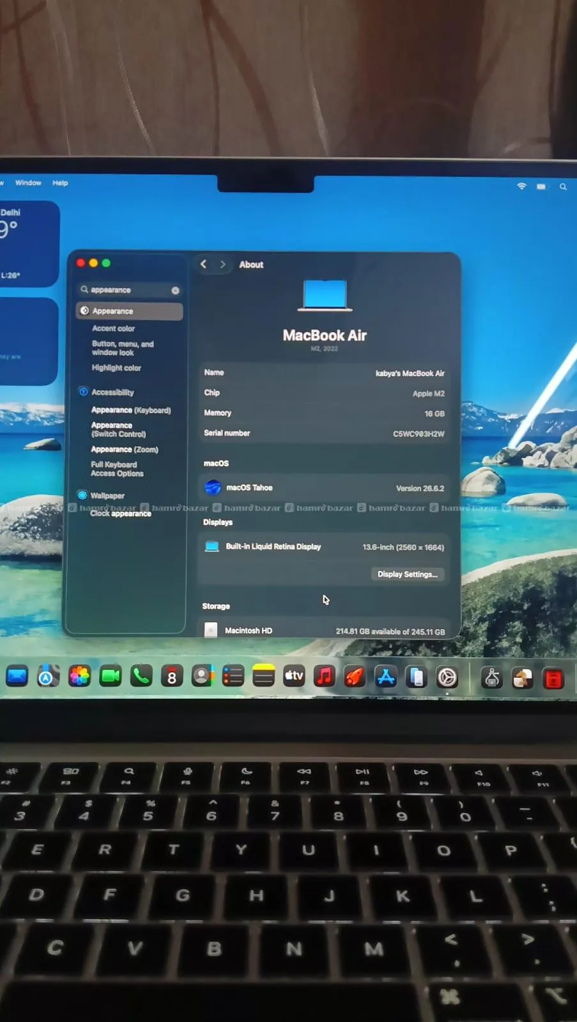Select Appearance (Keyboard) result
The image size is (577, 1022).
pyautogui.click(x=130, y=410)
